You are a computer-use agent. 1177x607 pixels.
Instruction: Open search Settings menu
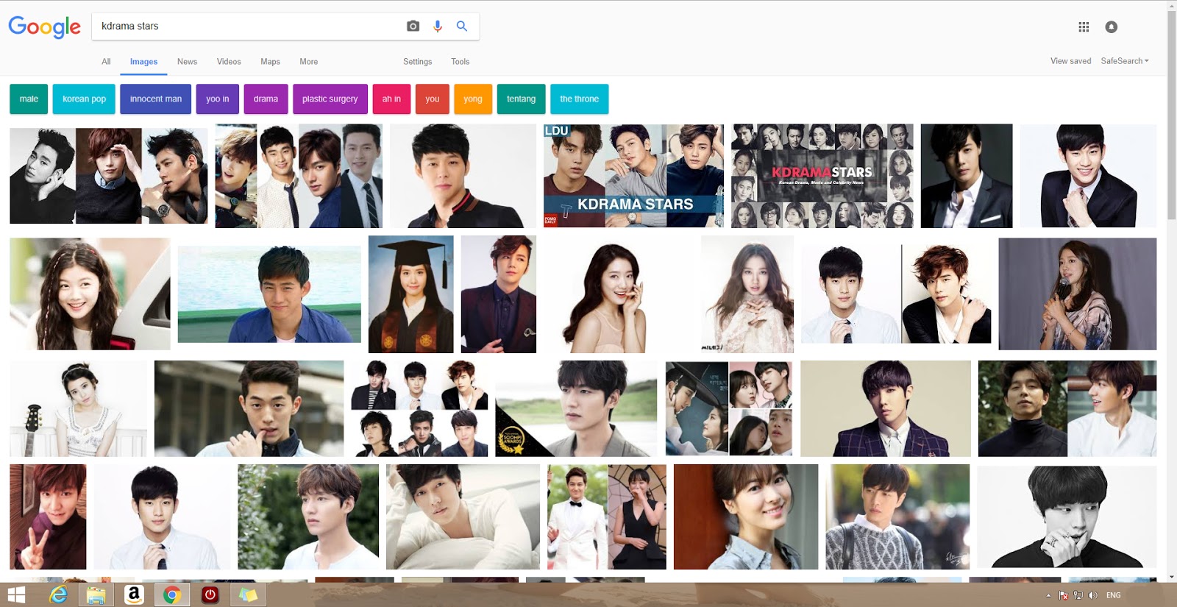pos(417,62)
